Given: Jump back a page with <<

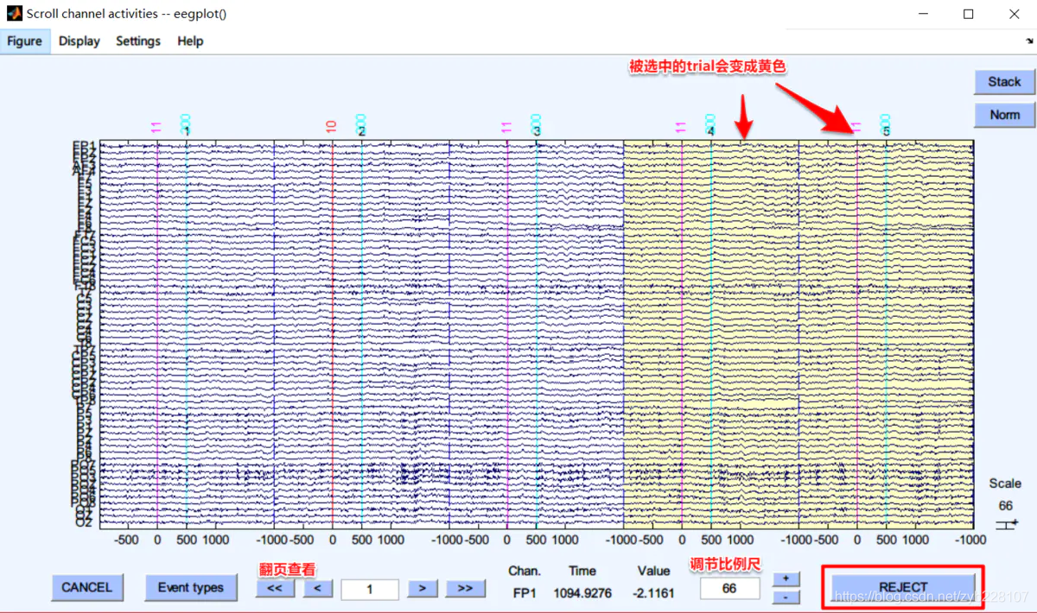Looking at the screenshot, I should point(275,588).
